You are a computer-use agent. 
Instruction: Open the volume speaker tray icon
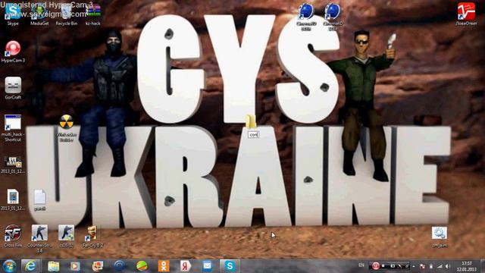click(x=448, y=266)
